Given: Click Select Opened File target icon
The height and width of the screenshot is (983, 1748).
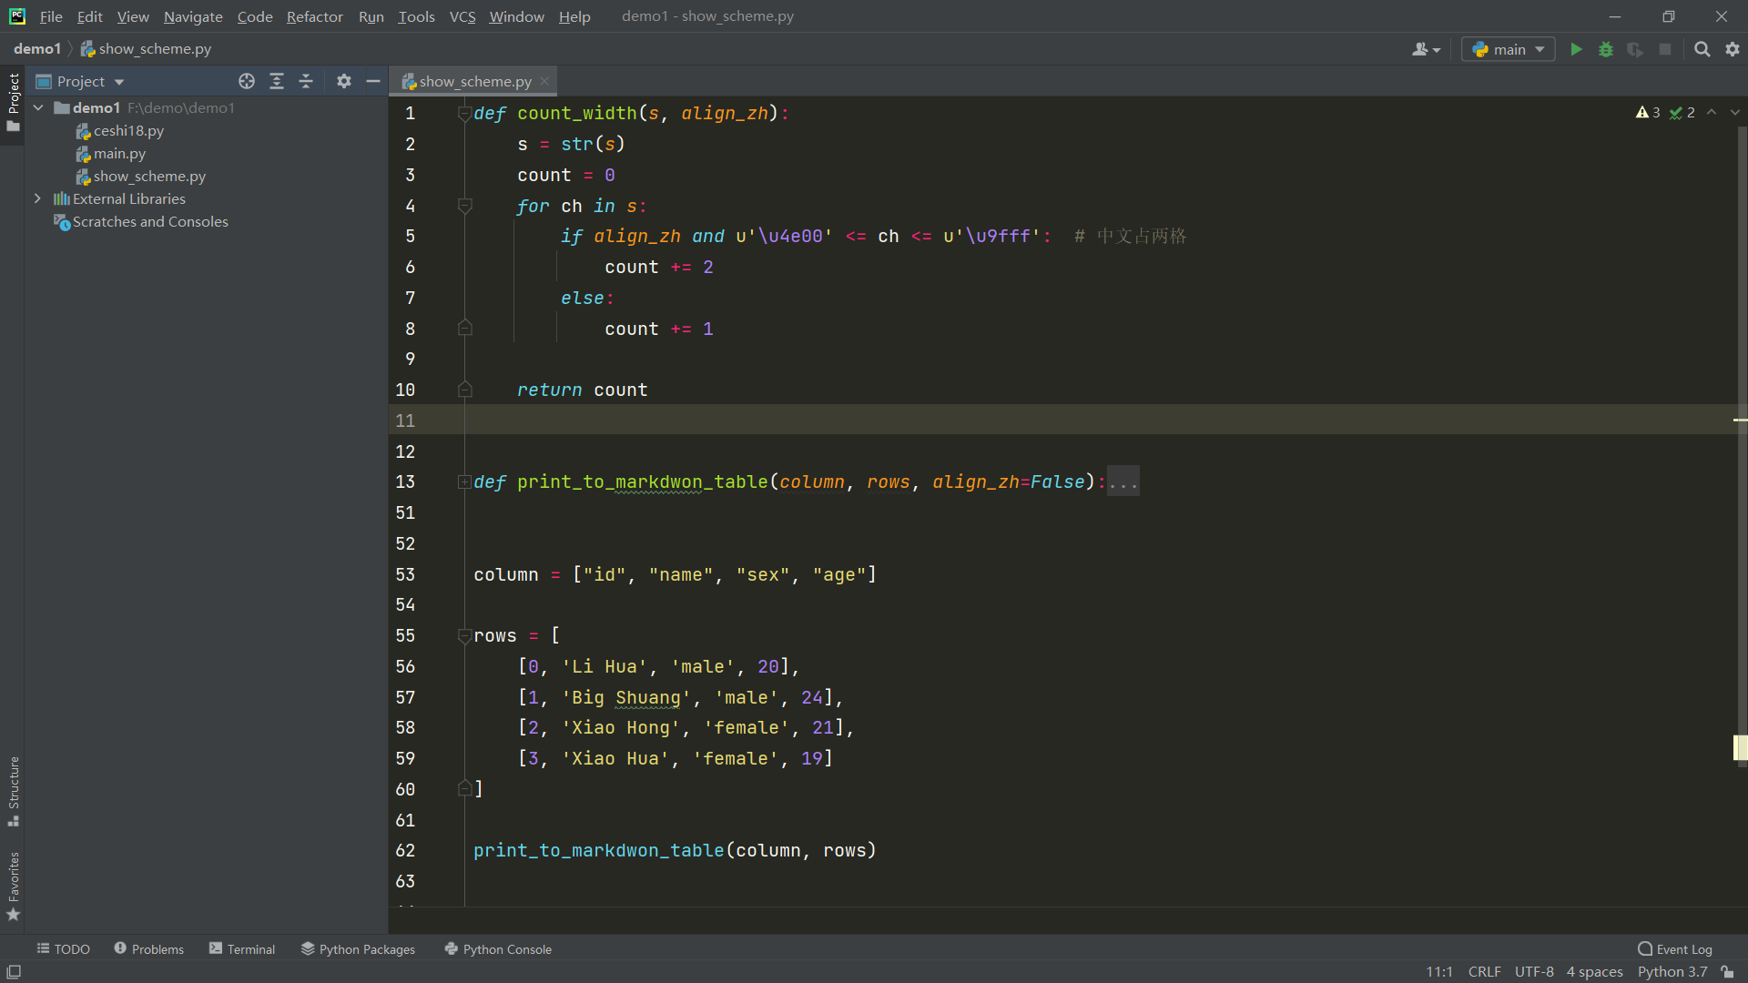Looking at the screenshot, I should point(247,82).
